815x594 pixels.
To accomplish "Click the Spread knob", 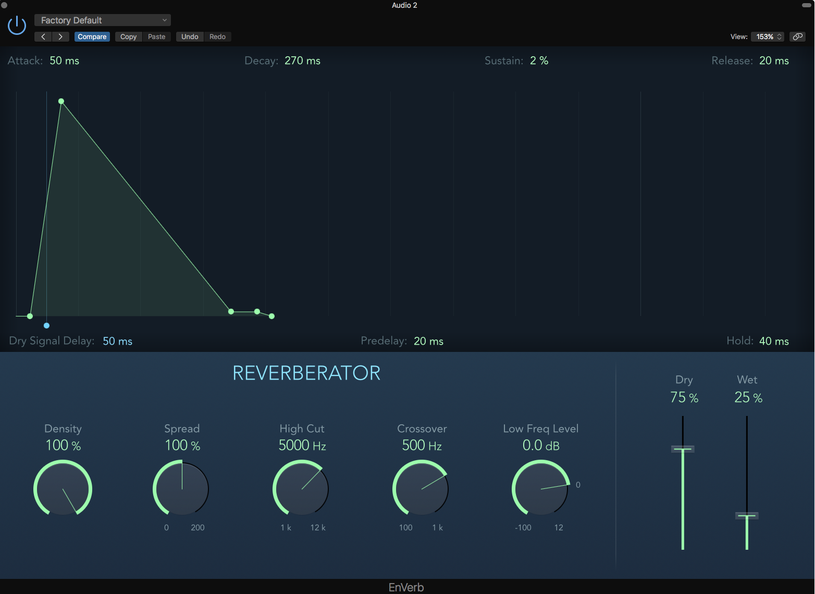I will click(181, 488).
